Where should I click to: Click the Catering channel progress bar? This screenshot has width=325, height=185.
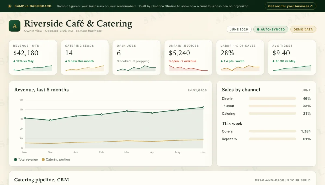[x=272, y=113]
